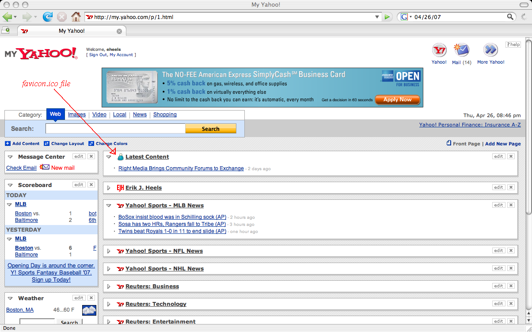The height and width of the screenshot is (332, 532).
Task: Expand Yahoo! Sports - NFL News
Action: 109,251
